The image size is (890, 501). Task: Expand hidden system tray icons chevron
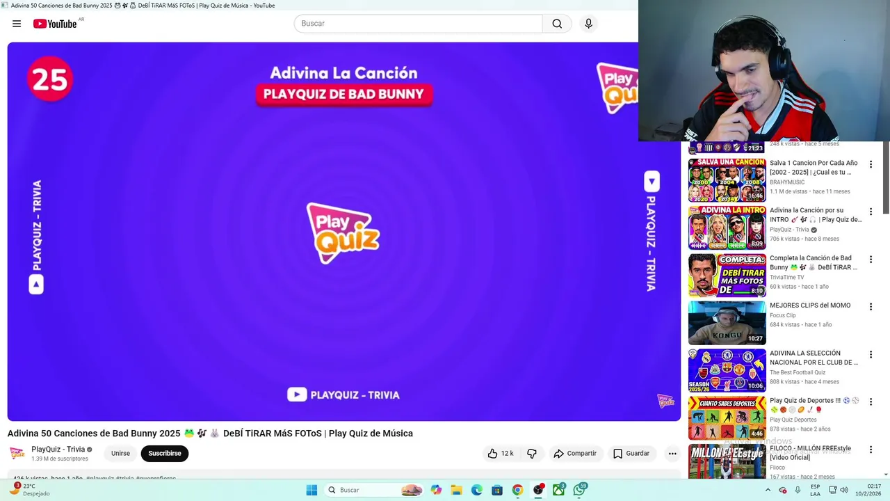click(768, 490)
